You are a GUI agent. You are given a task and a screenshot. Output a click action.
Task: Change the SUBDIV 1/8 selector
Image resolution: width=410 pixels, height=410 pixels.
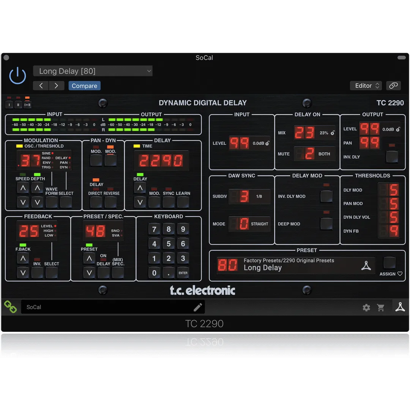tap(249, 196)
